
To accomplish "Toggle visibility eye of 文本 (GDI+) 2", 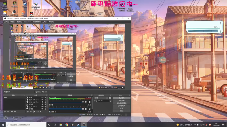I will (x=42, y=102).
